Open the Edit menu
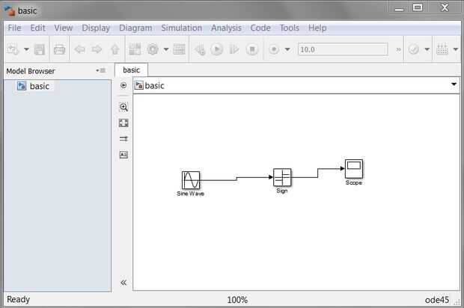Viewport: 464px width, 308px height. click(x=37, y=28)
